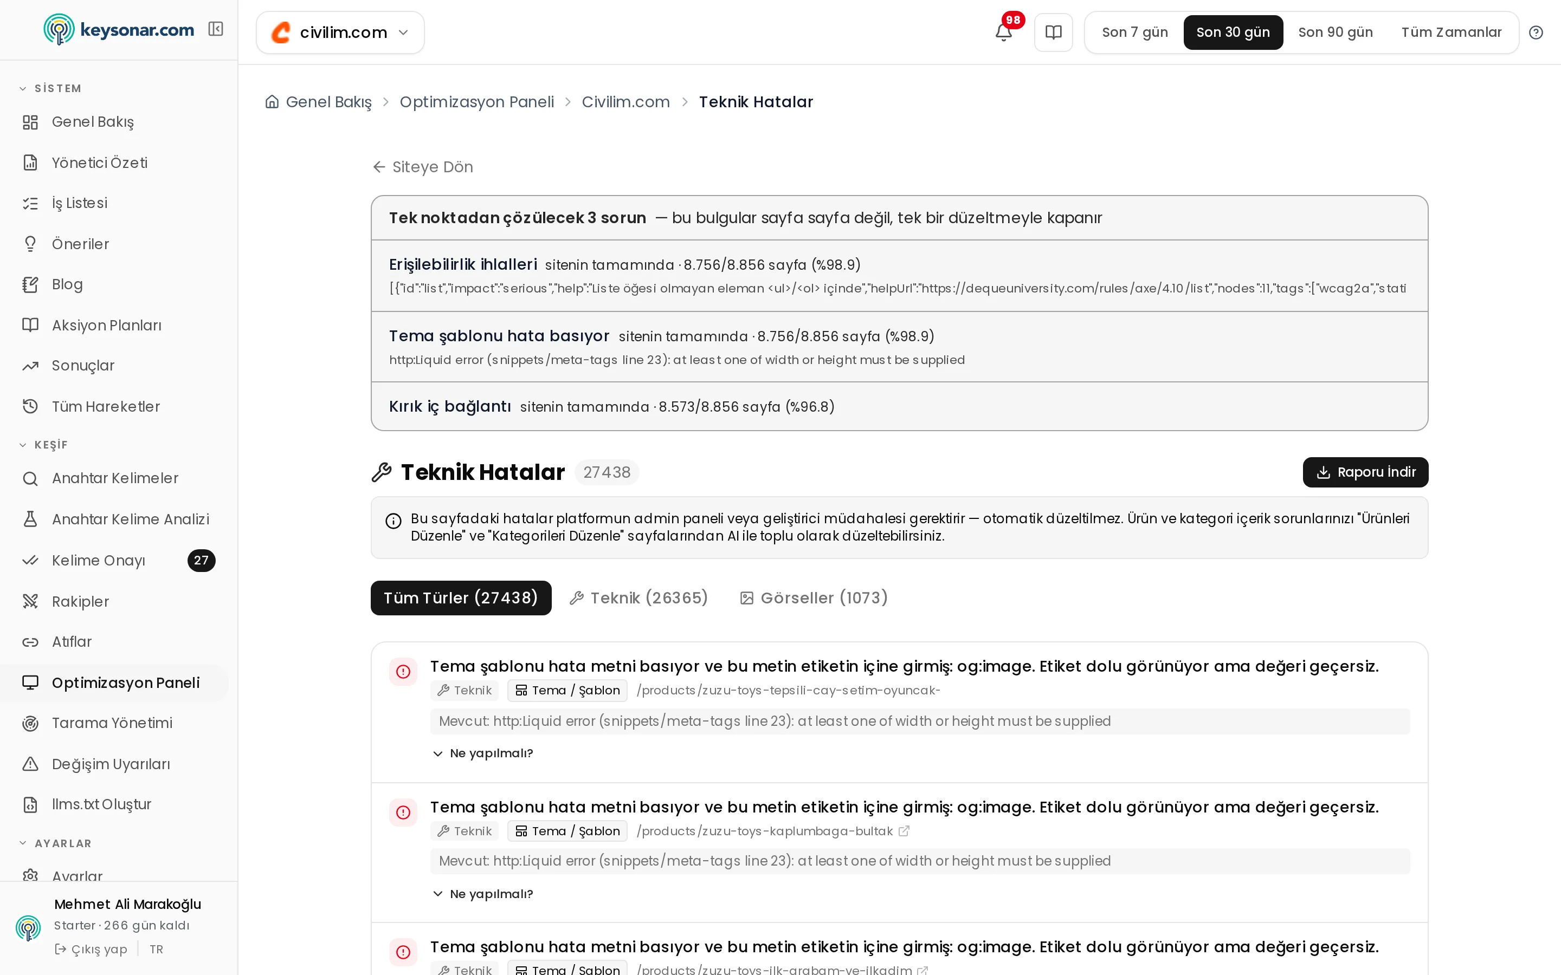Open Yönetici Özeti in sidebar
1561x975 pixels.
point(99,162)
